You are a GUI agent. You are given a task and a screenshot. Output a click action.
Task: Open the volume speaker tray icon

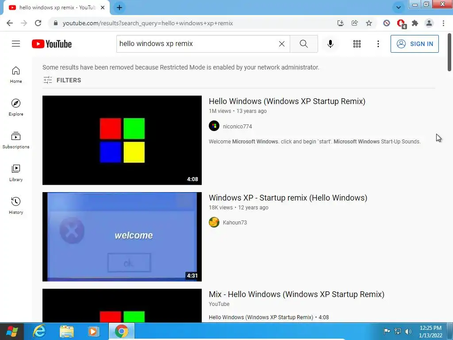[408, 331]
